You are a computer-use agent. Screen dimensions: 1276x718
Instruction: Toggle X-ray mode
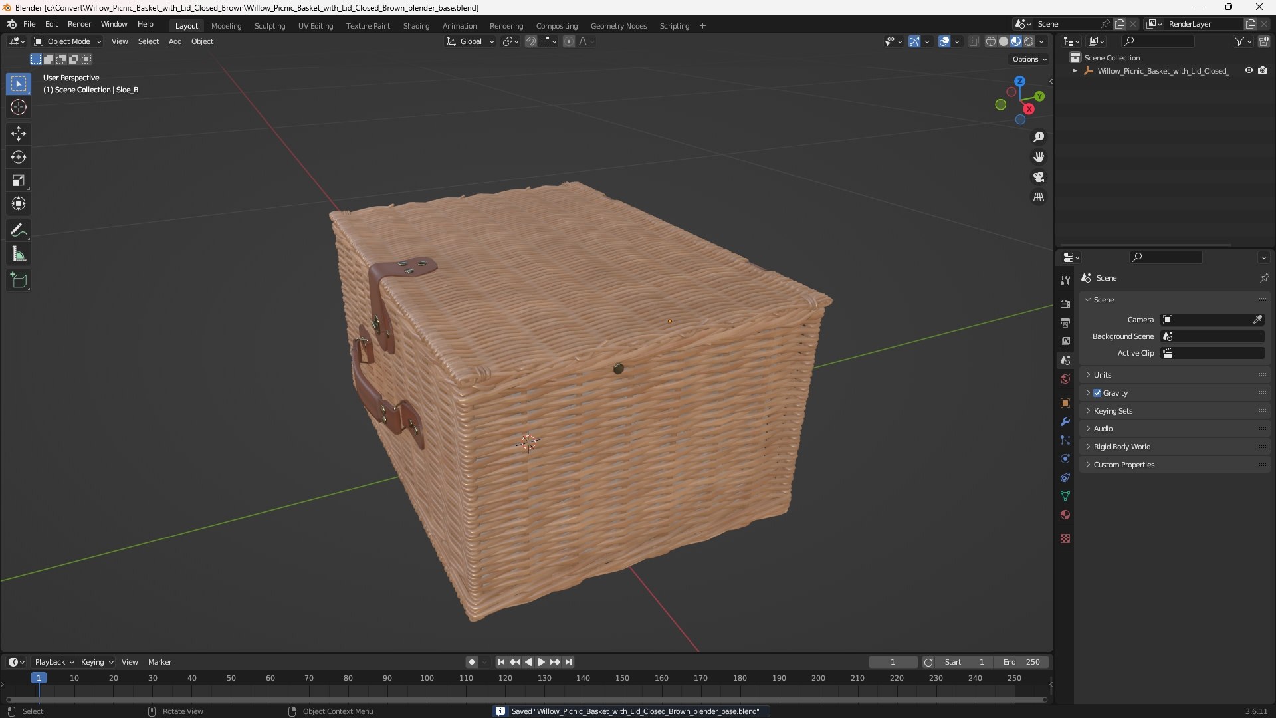click(974, 41)
